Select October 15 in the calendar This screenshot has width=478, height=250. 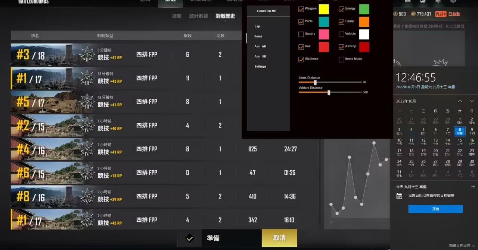tap(460, 142)
